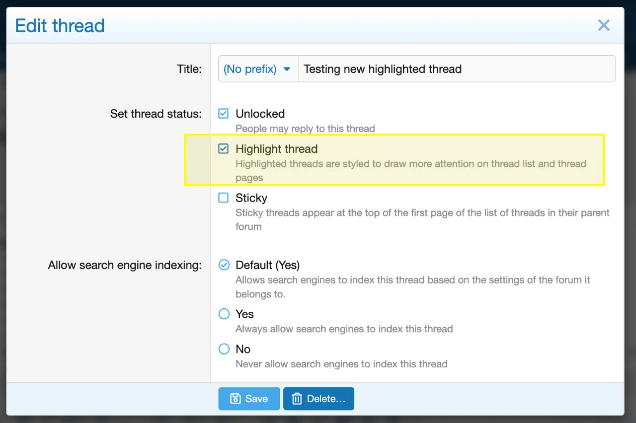Select the Default (Yes) indexing option
The width and height of the screenshot is (636, 423).
tap(224, 265)
